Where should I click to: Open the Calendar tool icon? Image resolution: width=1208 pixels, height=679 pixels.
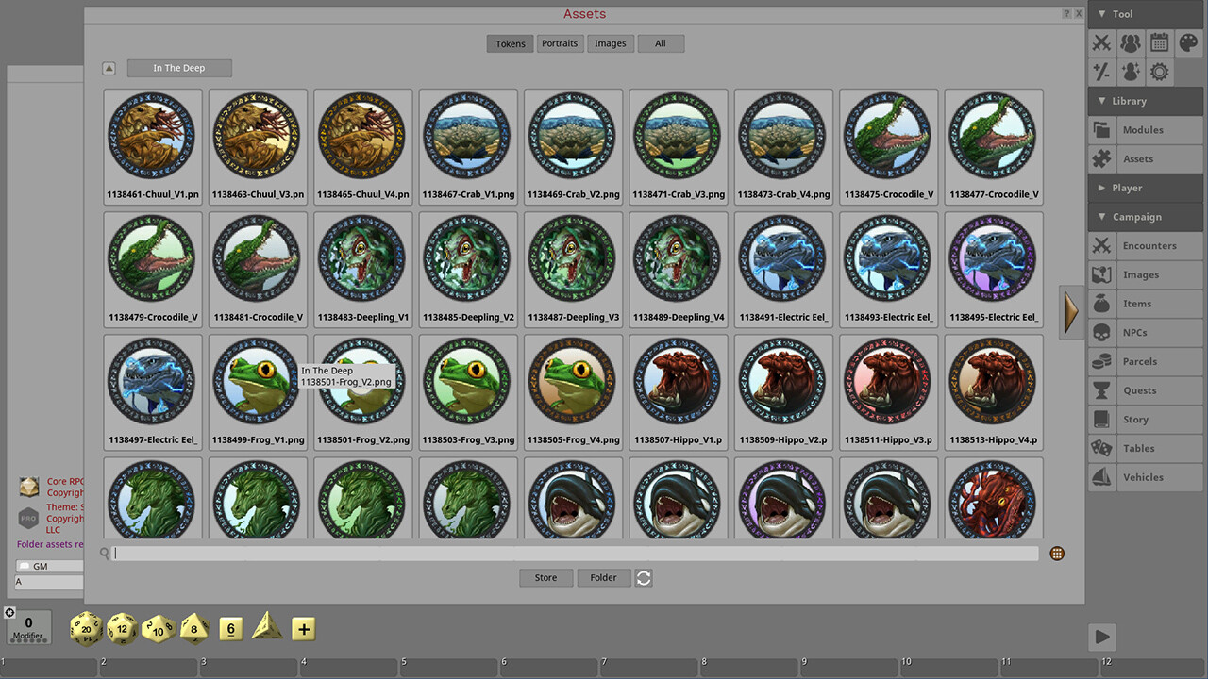[x=1158, y=42]
